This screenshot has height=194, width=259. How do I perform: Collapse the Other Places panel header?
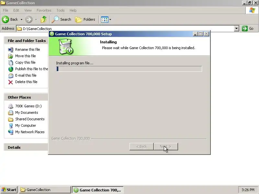tap(26, 97)
